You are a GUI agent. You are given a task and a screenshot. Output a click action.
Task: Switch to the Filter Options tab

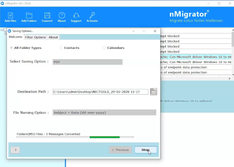pos(35,37)
